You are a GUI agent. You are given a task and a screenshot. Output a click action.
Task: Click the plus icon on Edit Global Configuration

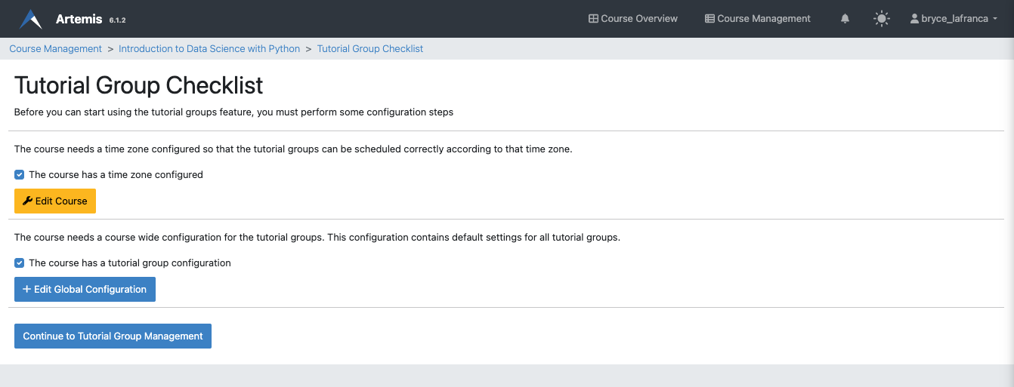click(x=27, y=290)
